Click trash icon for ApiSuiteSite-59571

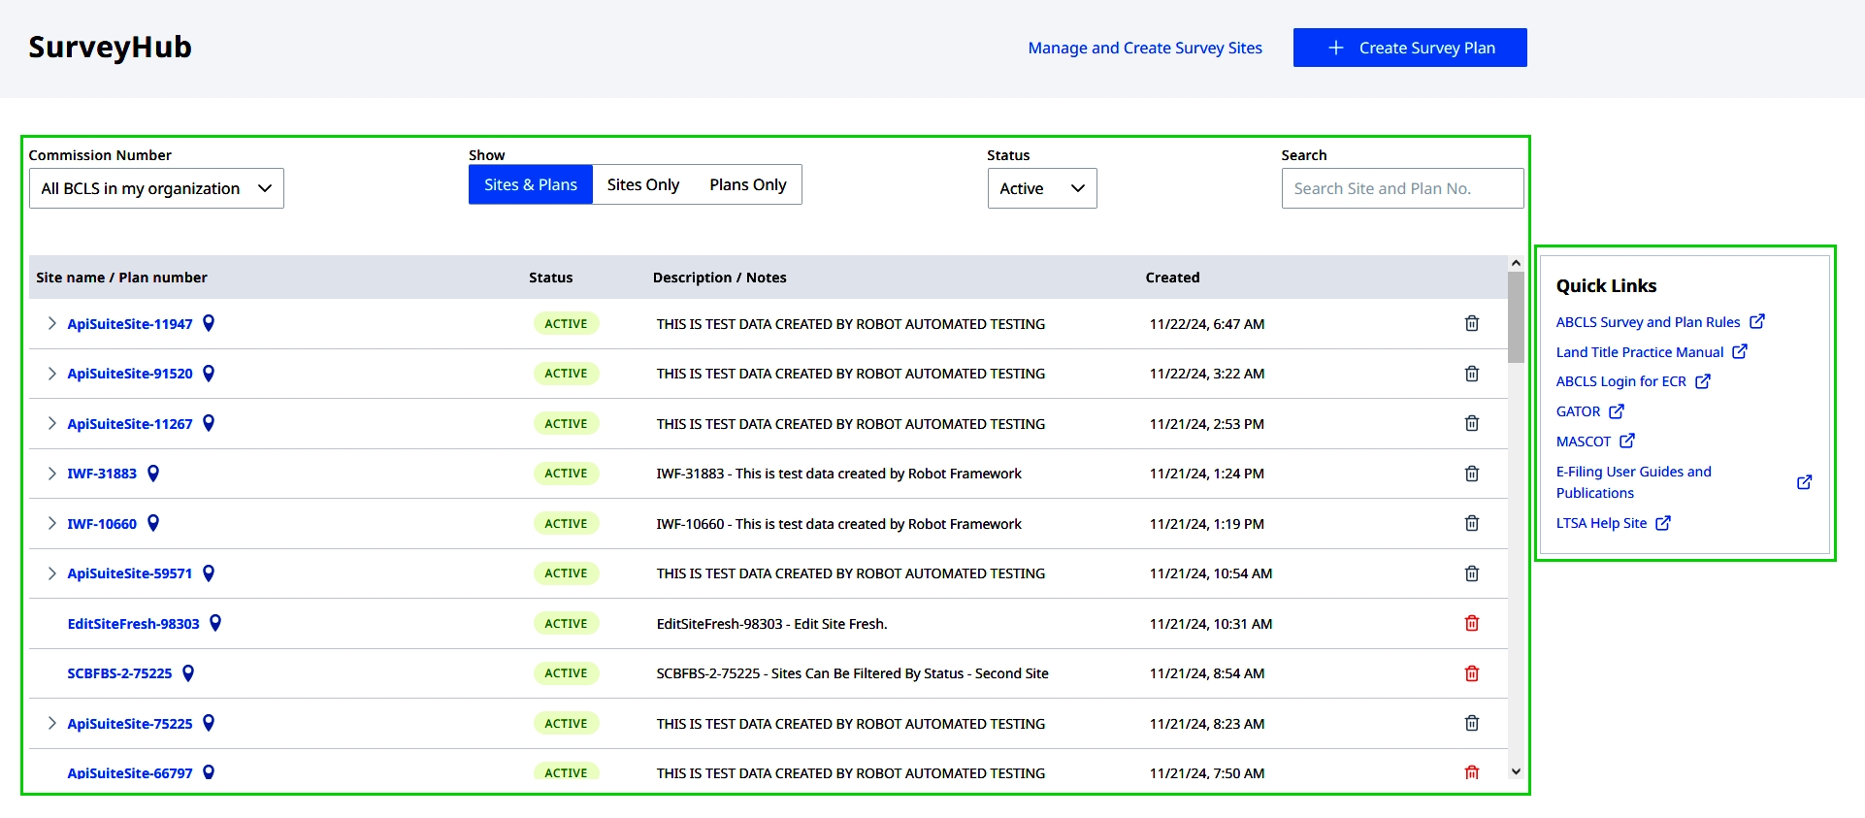pos(1471,573)
